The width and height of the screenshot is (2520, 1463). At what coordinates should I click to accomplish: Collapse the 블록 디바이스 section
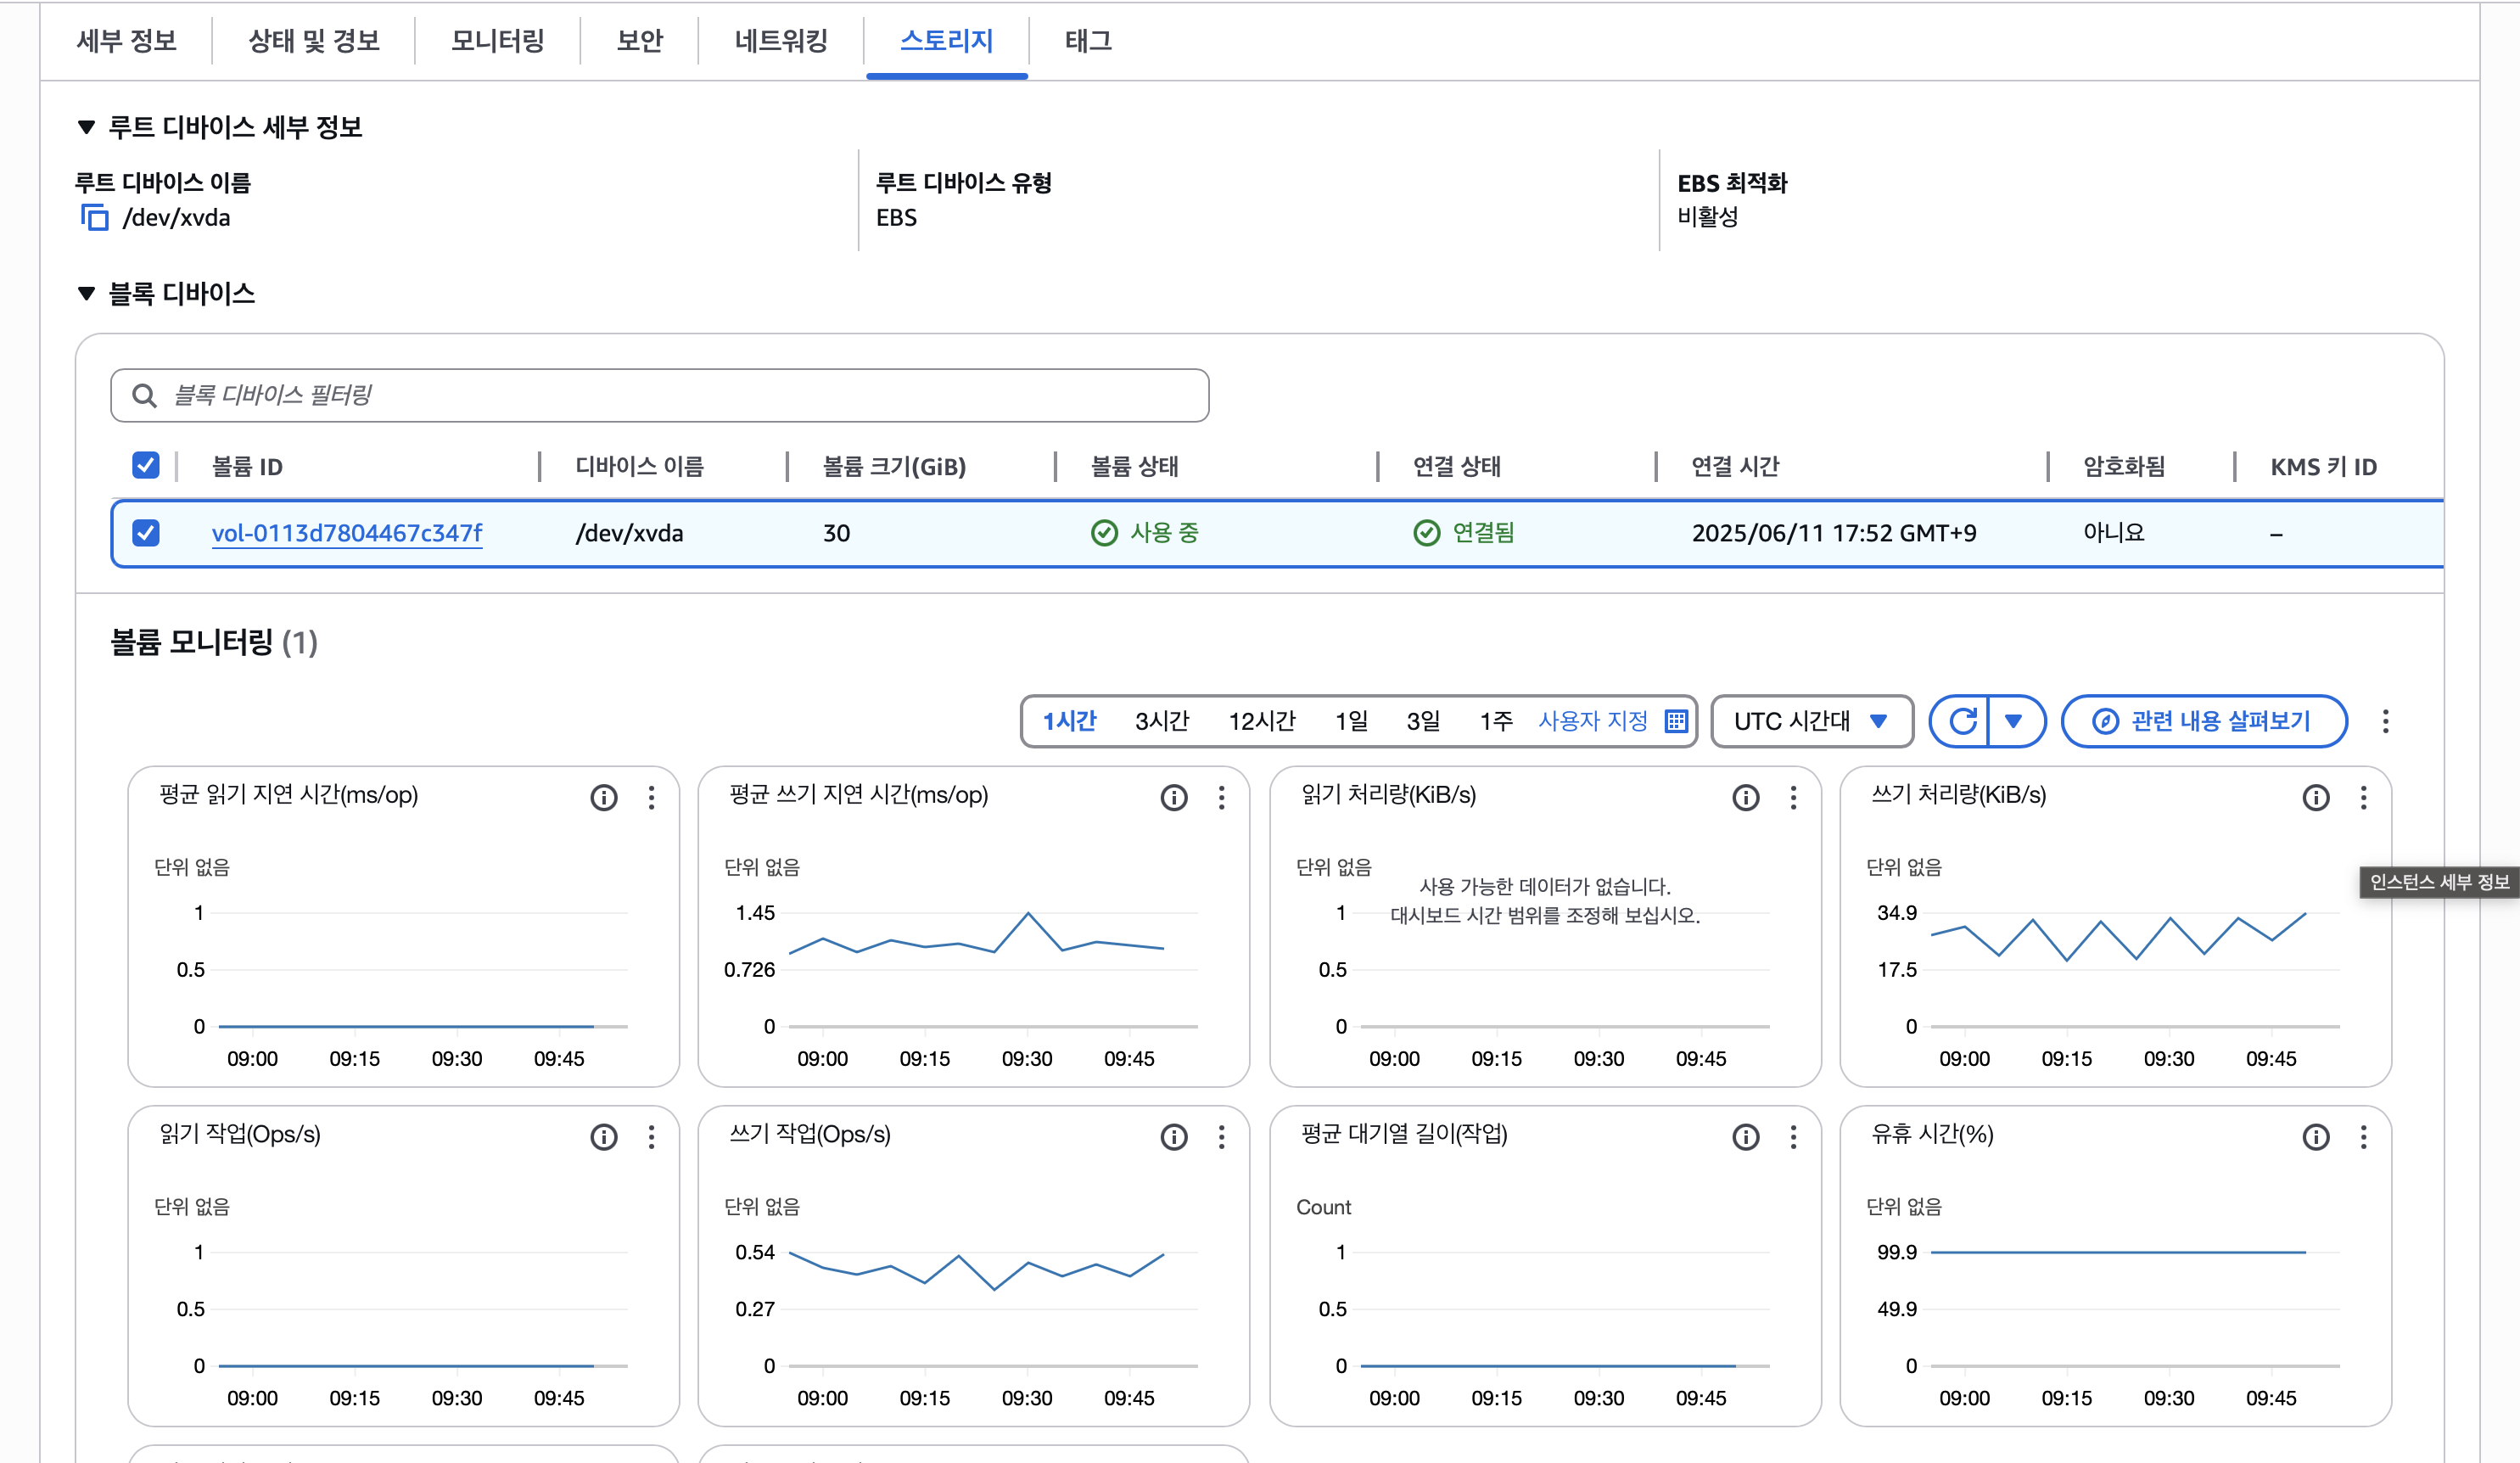click(x=87, y=293)
